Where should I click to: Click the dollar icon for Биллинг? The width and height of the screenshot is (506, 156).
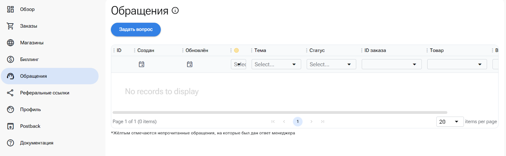point(10,59)
